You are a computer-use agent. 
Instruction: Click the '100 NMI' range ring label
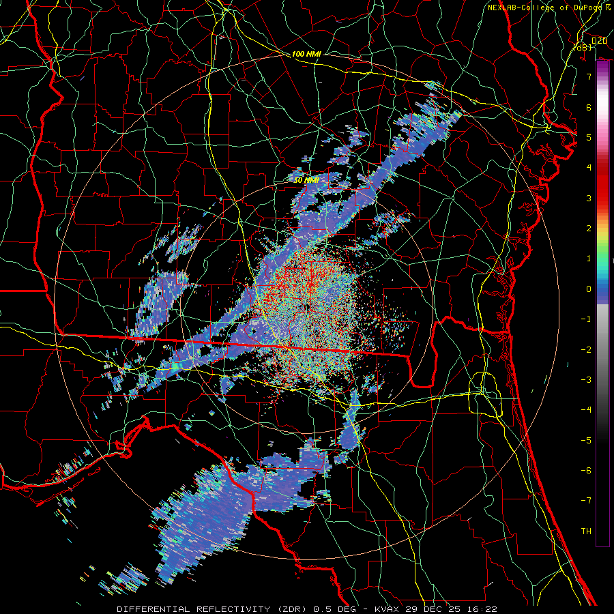pyautogui.click(x=306, y=54)
